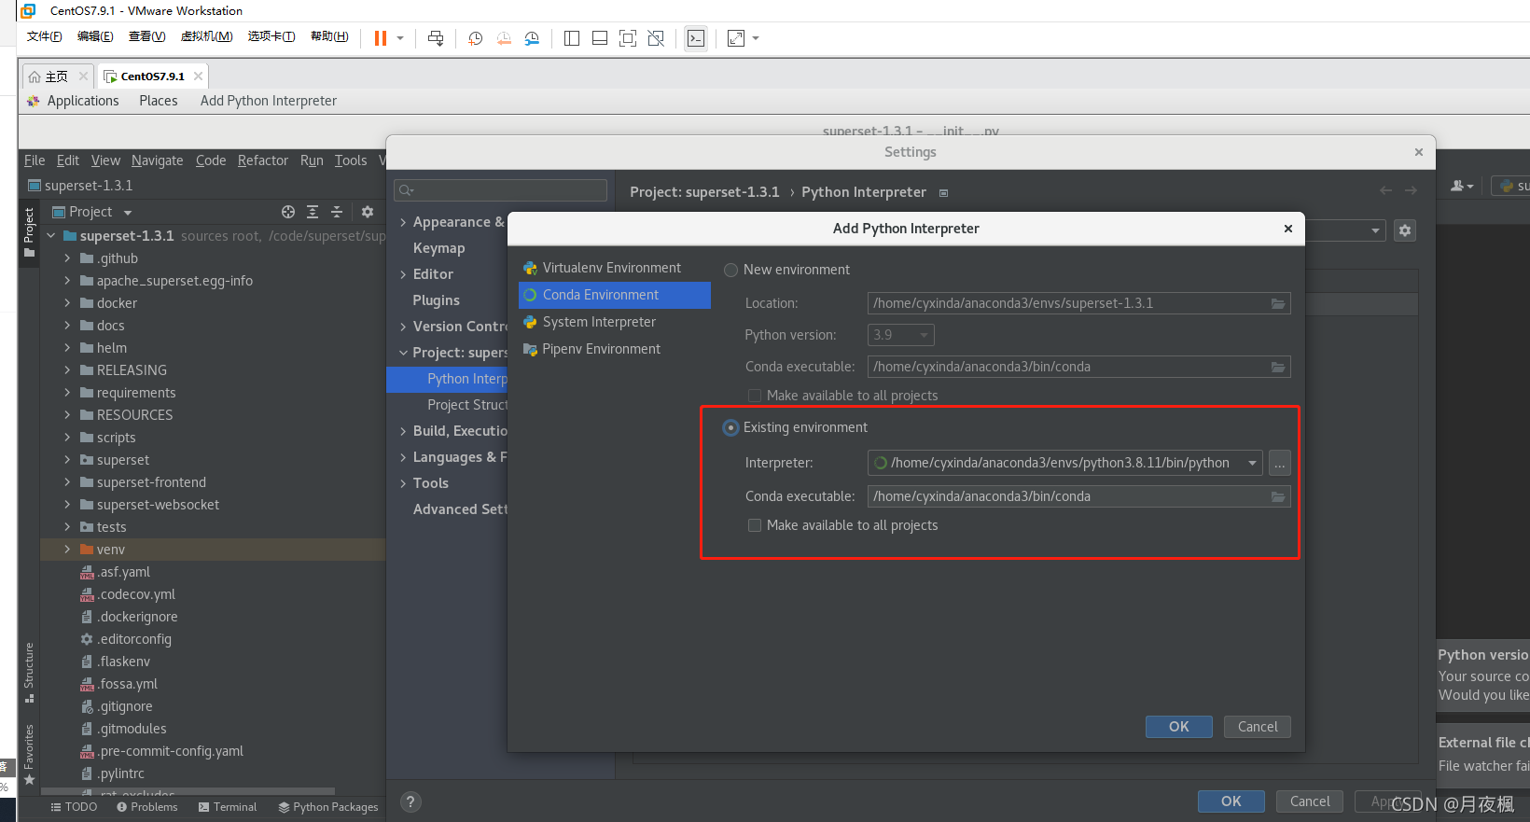The image size is (1530, 822).
Task: Click the expand all icon in Project panel
Action: click(x=313, y=212)
